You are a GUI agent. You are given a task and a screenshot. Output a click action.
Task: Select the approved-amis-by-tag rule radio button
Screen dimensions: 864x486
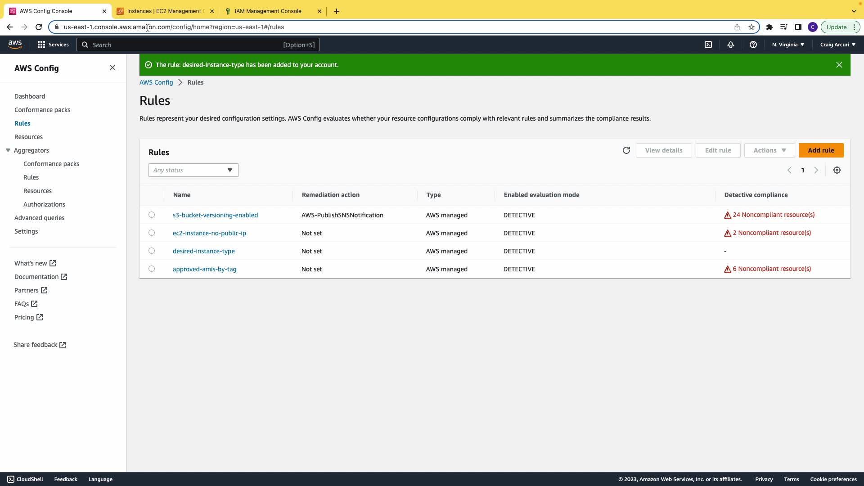(152, 269)
